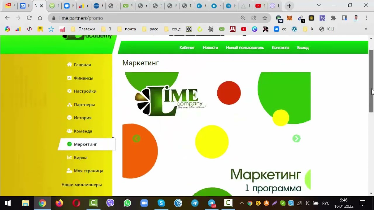Reload the page with the refresh icon
This screenshot has height=210, width=374.
click(29, 18)
